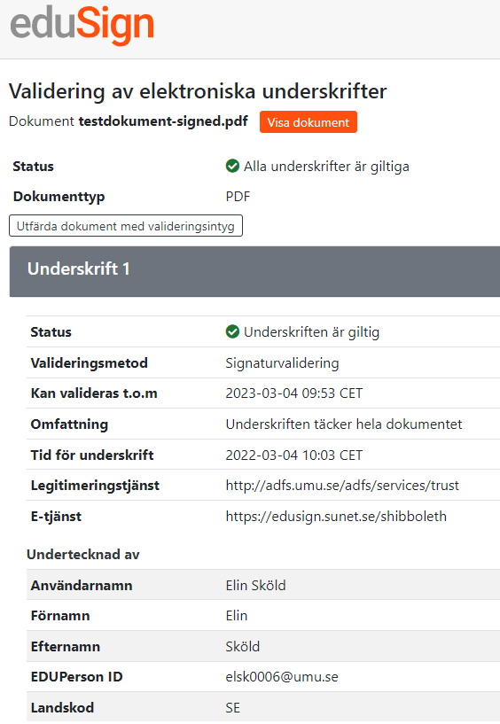Screen dimensions: 500x724
Task: Select Förnamn value Elin
Action: click(237, 616)
